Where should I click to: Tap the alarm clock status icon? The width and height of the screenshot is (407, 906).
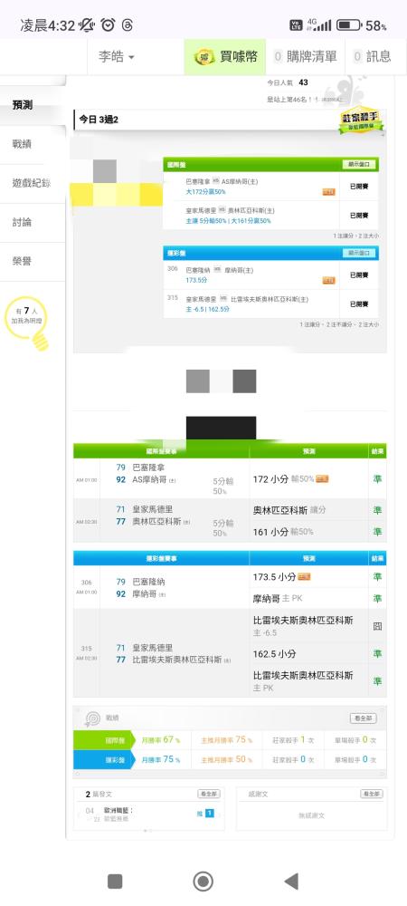pyautogui.click(x=108, y=24)
